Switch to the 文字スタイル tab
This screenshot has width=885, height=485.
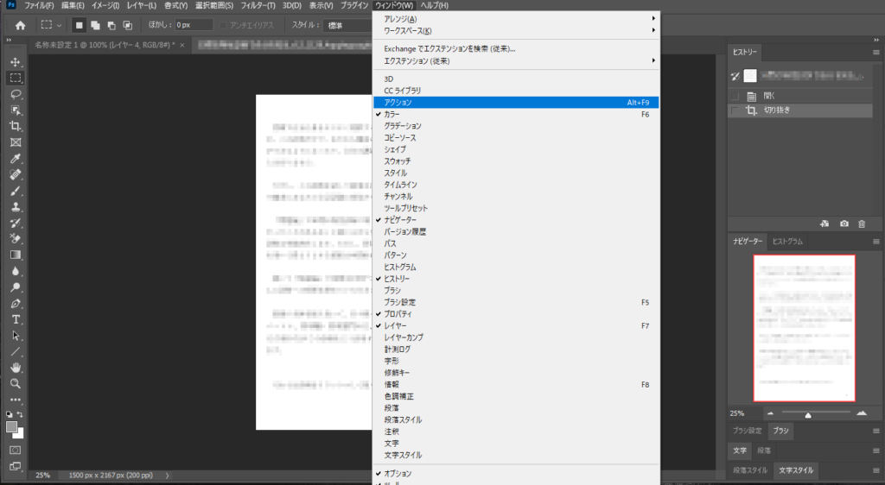pos(796,470)
